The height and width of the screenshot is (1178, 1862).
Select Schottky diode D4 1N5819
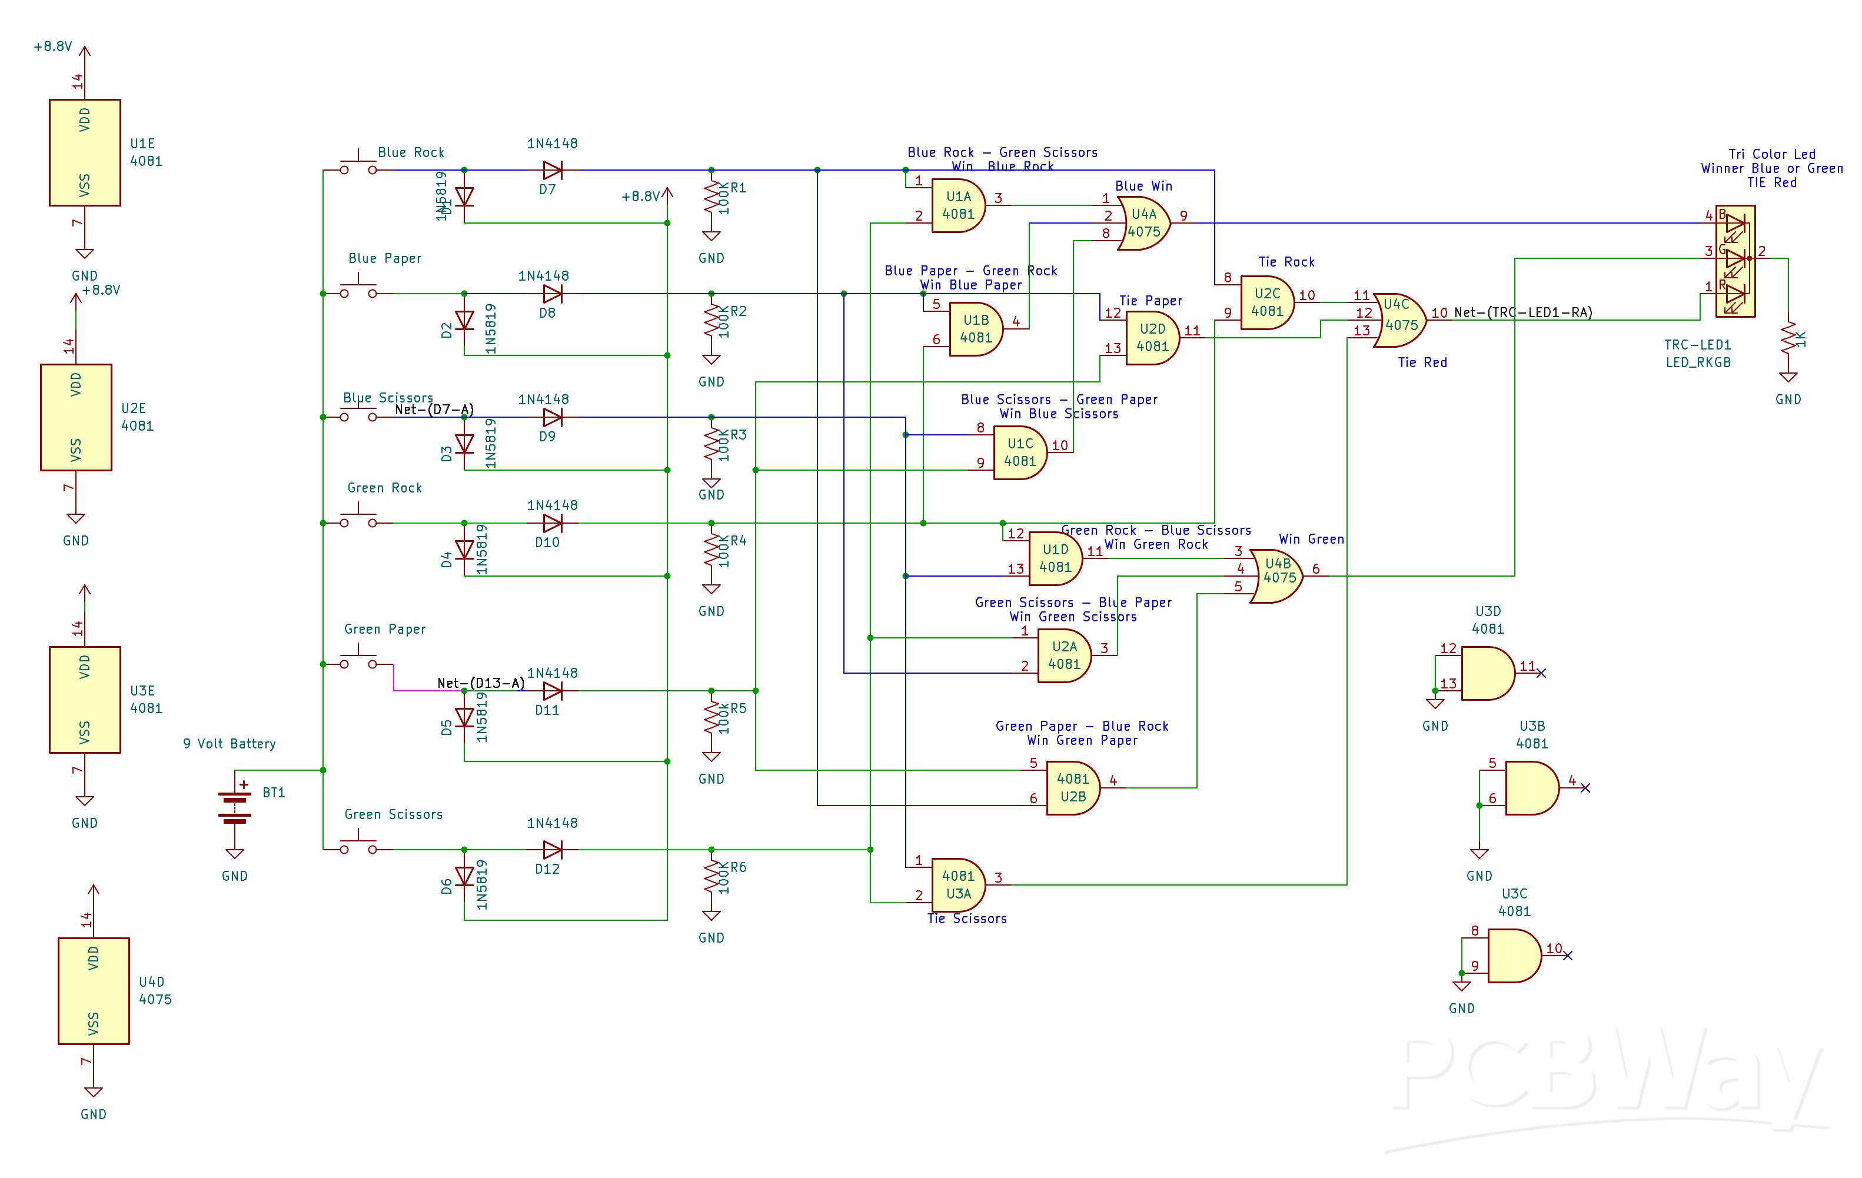point(464,550)
